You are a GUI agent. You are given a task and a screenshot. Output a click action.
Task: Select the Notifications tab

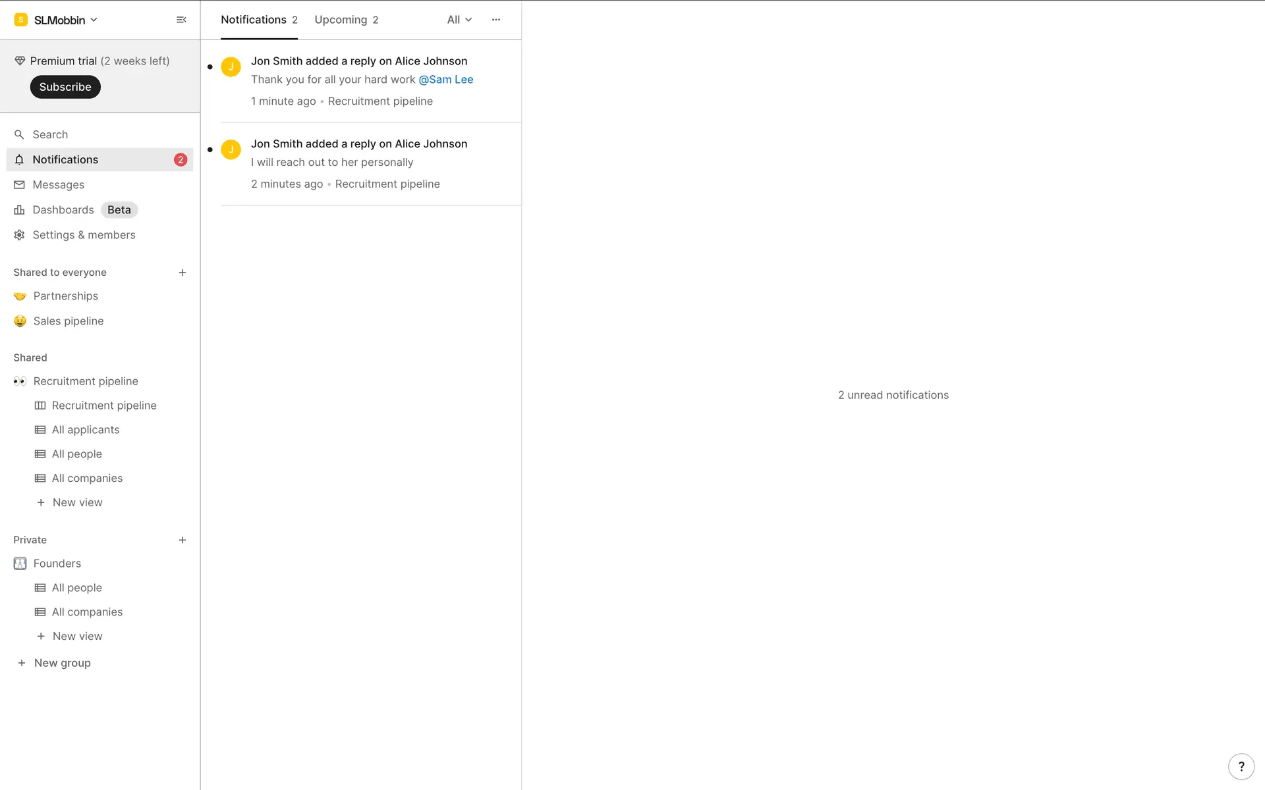pos(259,20)
